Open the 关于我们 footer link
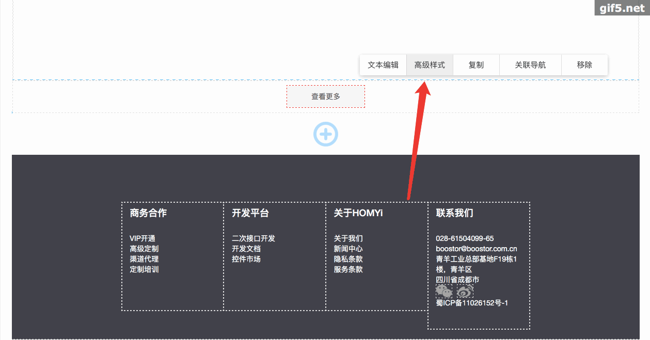 [x=348, y=238]
